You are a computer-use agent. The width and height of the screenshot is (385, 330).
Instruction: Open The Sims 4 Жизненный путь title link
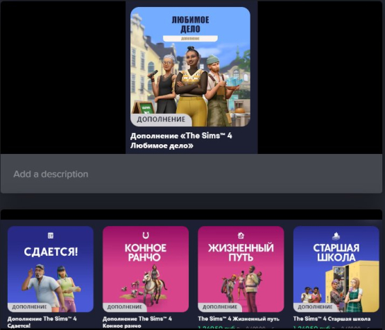point(239,319)
